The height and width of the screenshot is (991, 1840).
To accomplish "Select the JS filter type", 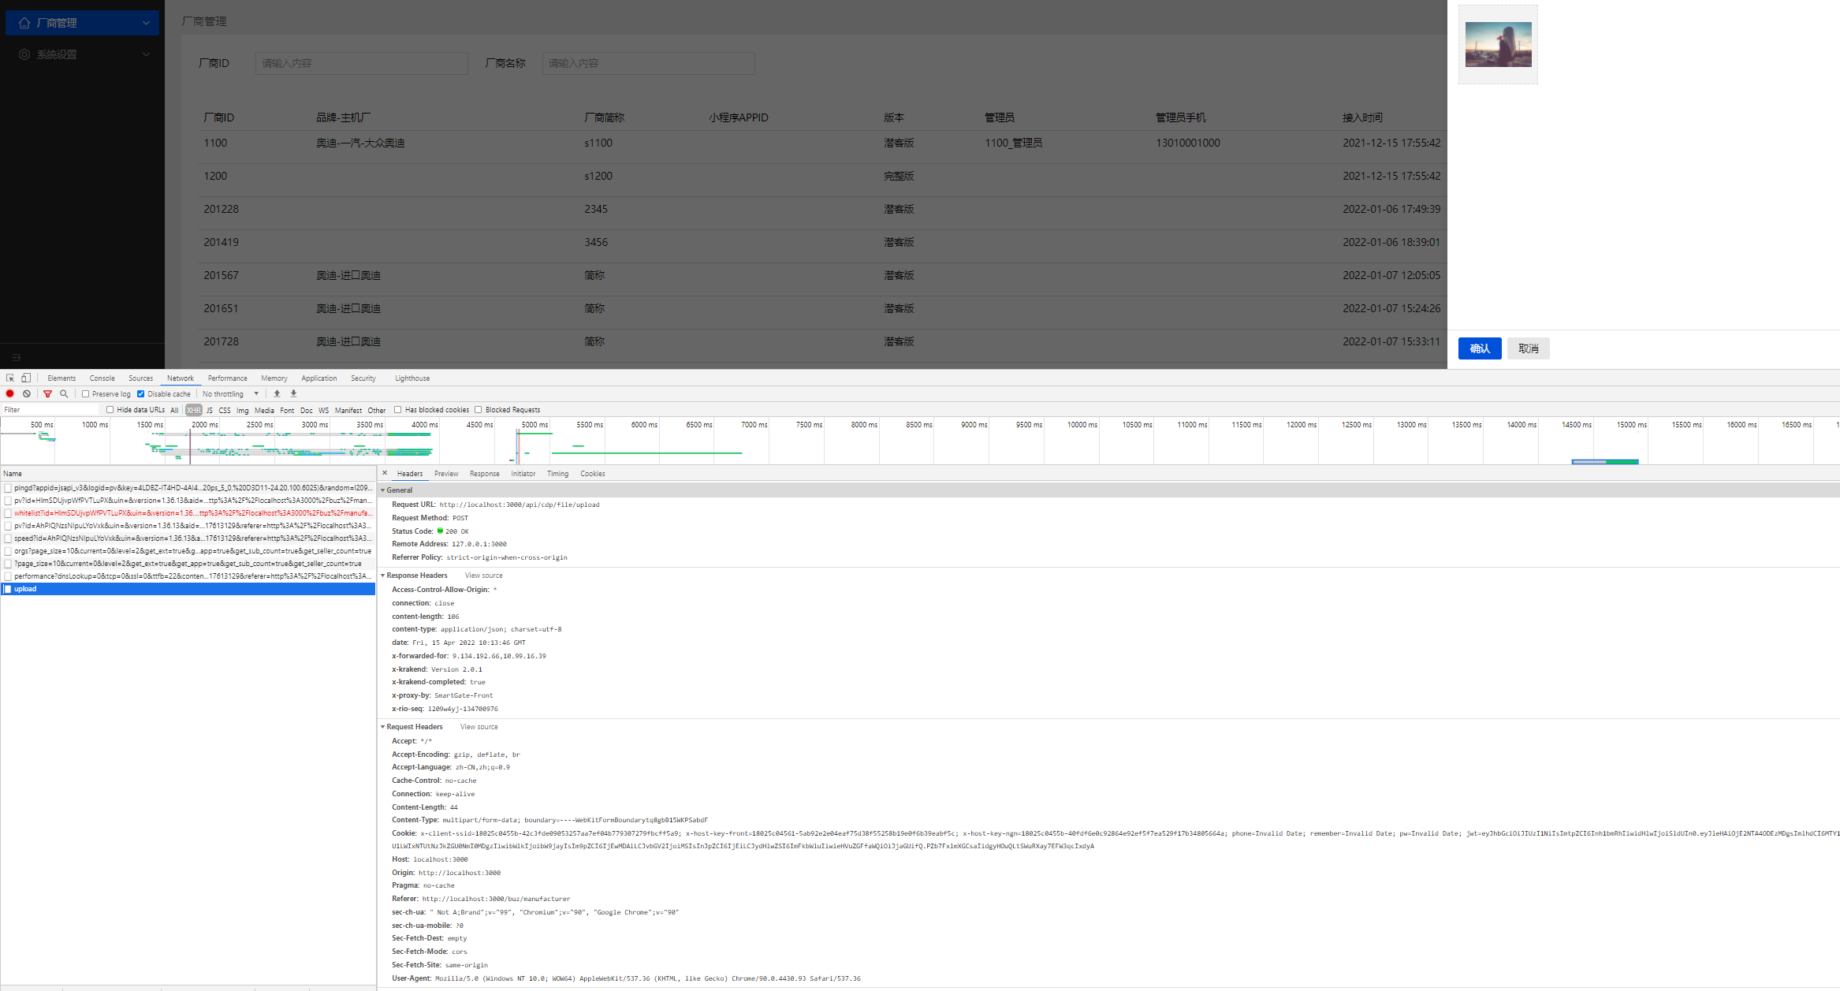I will pyautogui.click(x=210, y=410).
